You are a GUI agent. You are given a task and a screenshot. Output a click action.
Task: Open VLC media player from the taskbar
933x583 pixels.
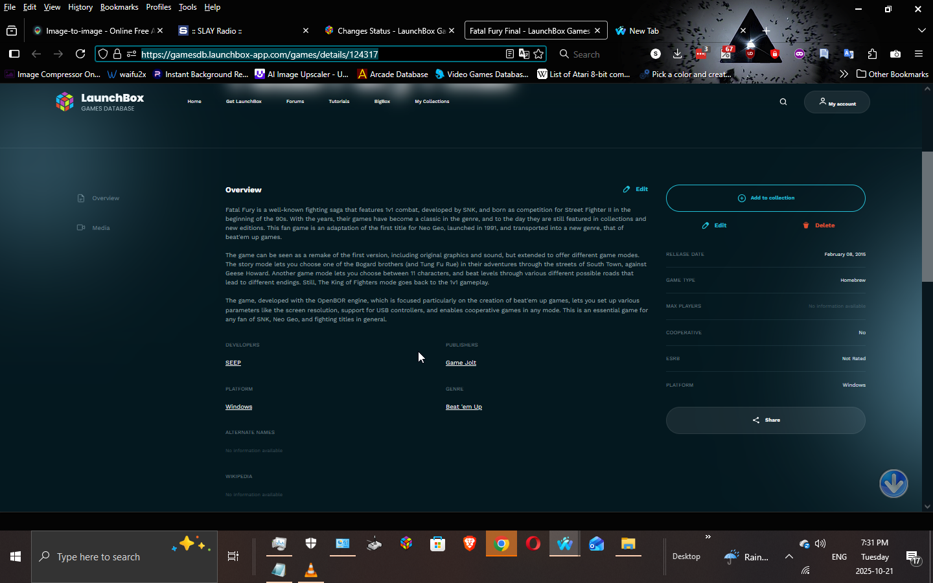(x=311, y=570)
